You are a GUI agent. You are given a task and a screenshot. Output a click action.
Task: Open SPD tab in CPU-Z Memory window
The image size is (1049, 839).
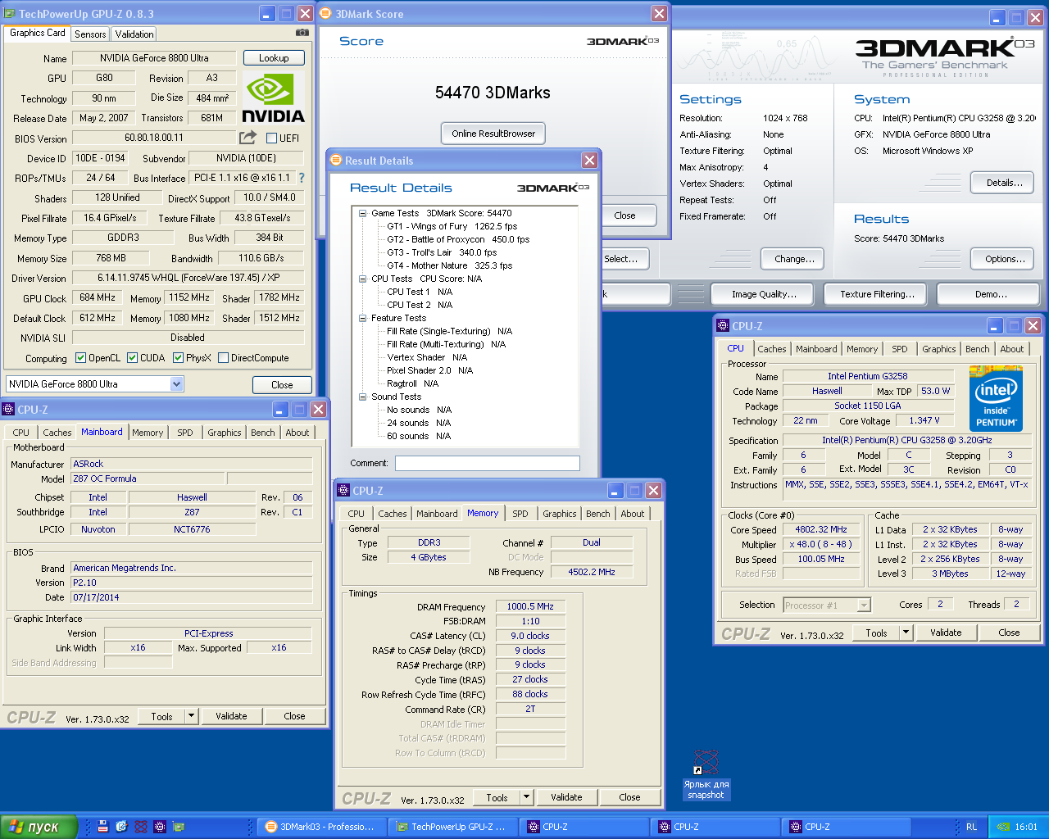[520, 514]
